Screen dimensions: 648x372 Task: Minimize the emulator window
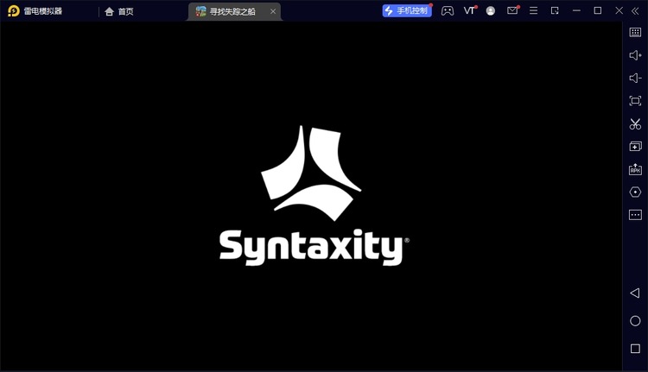pos(576,10)
